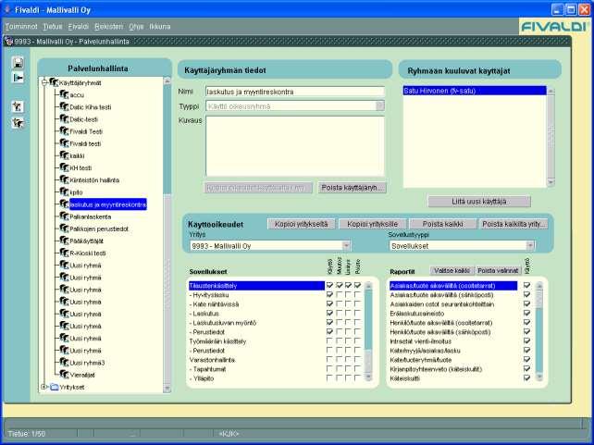
Task: Uncheck Käteiskuitti report checkbox
Action: (x=526, y=378)
